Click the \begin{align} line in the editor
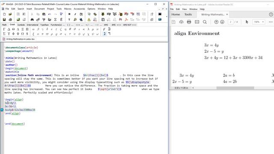This screenshot has width=274, height=154. point(14,100)
